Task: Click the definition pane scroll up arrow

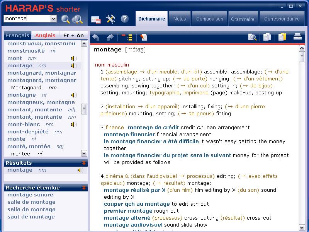Action: (x=302, y=48)
